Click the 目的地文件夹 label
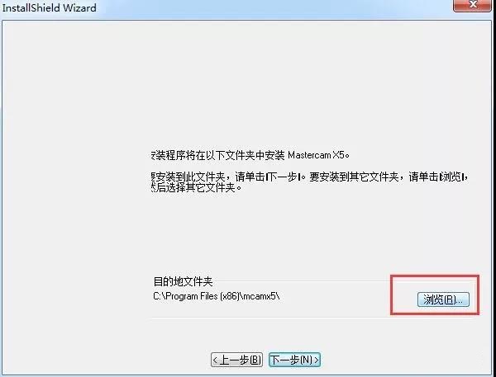Image resolution: width=496 pixels, height=377 pixels. pos(183,281)
